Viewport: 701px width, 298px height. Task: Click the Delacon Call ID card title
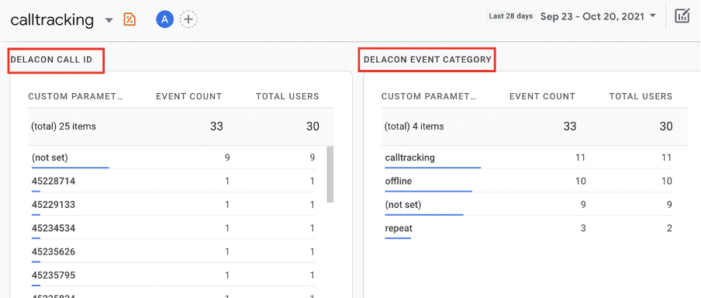(x=51, y=60)
